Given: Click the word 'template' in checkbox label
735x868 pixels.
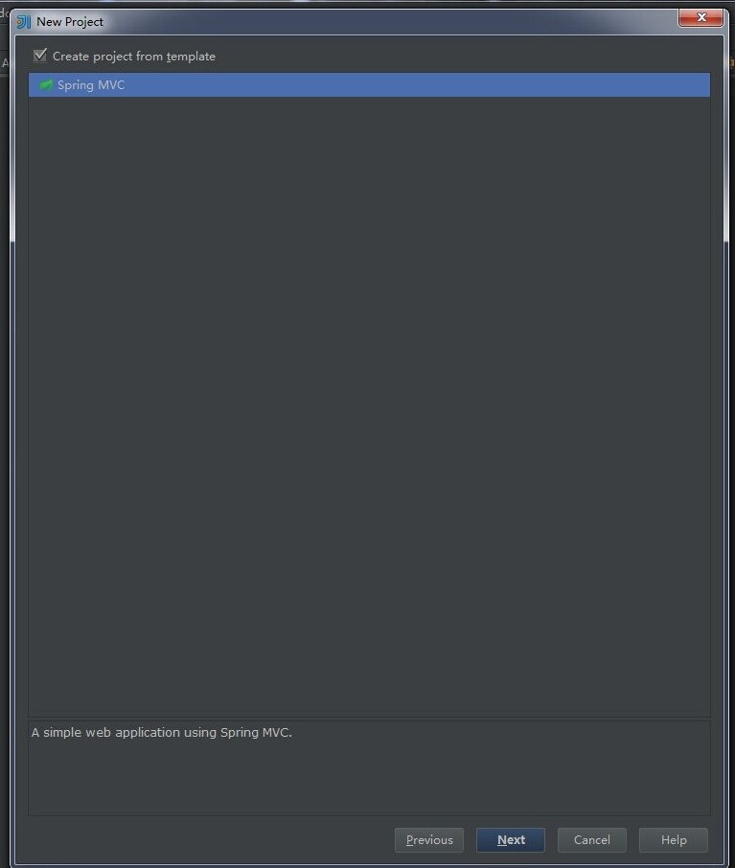Looking at the screenshot, I should pyautogui.click(x=191, y=57).
